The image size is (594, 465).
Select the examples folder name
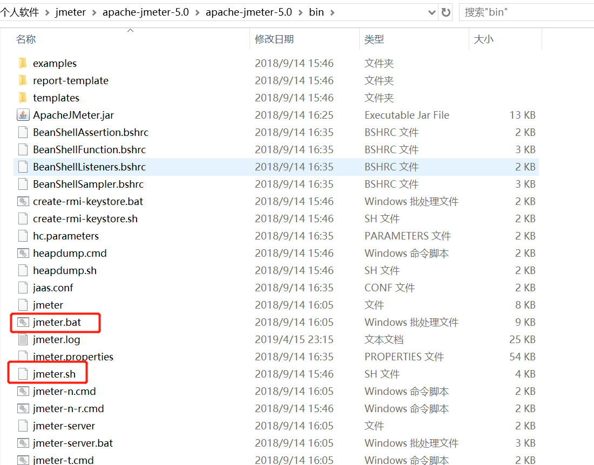point(55,64)
